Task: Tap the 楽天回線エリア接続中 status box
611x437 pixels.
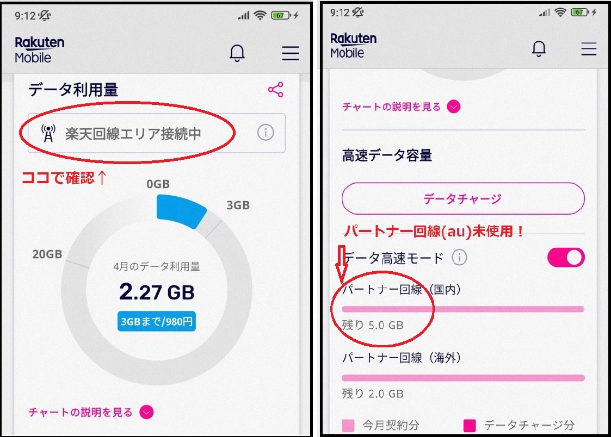Action: 157,133
